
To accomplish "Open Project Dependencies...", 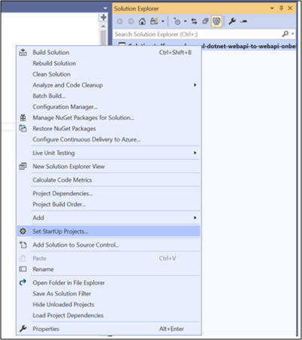I will click(x=109, y=193).
